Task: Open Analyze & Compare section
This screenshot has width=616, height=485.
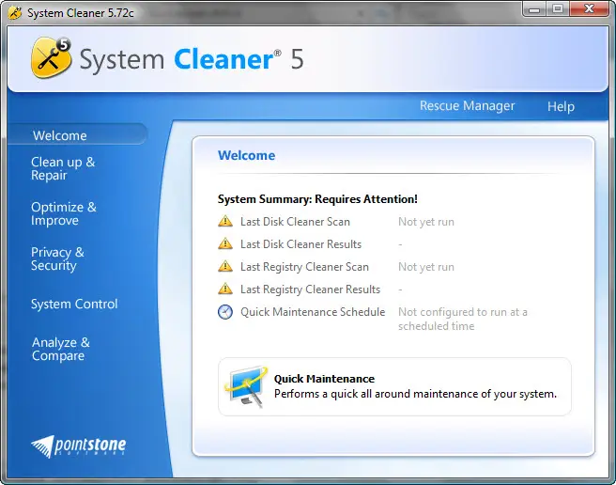Action: [61, 349]
